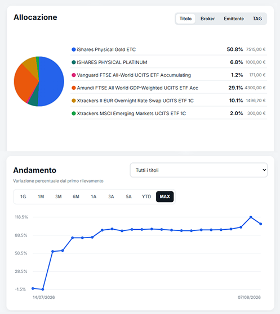The image size is (280, 314).
Task: Click the 14/07/2026 start date label
Action: pos(44,297)
